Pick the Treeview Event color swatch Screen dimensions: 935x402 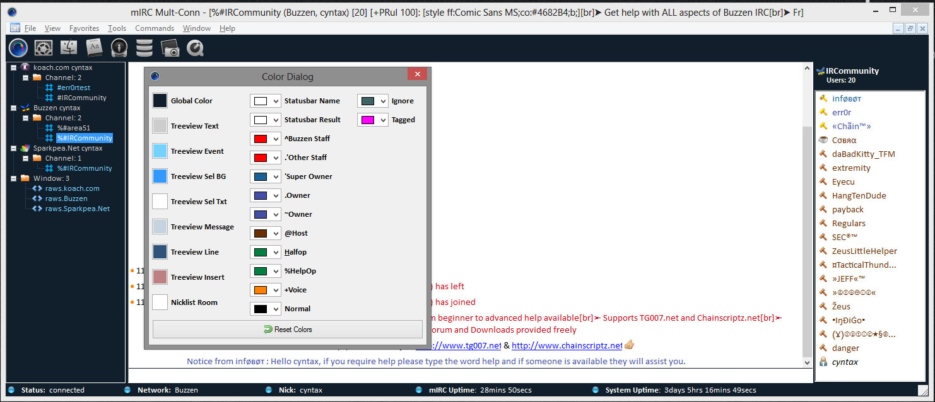coord(160,151)
